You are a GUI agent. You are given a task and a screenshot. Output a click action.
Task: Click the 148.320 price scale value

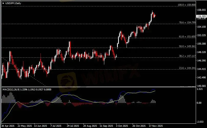coord(201,52)
